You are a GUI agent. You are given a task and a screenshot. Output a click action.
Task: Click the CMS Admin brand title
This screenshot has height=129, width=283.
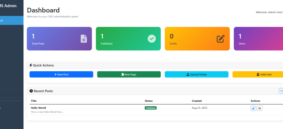coord(8,6)
